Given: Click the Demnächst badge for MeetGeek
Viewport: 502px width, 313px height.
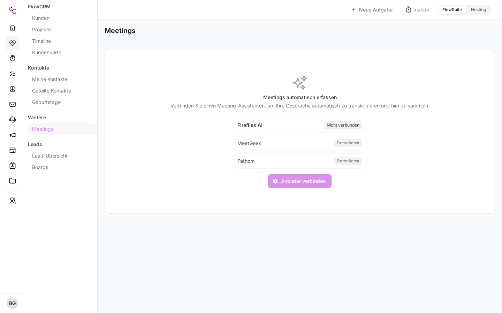Looking at the screenshot, I should coord(348,143).
